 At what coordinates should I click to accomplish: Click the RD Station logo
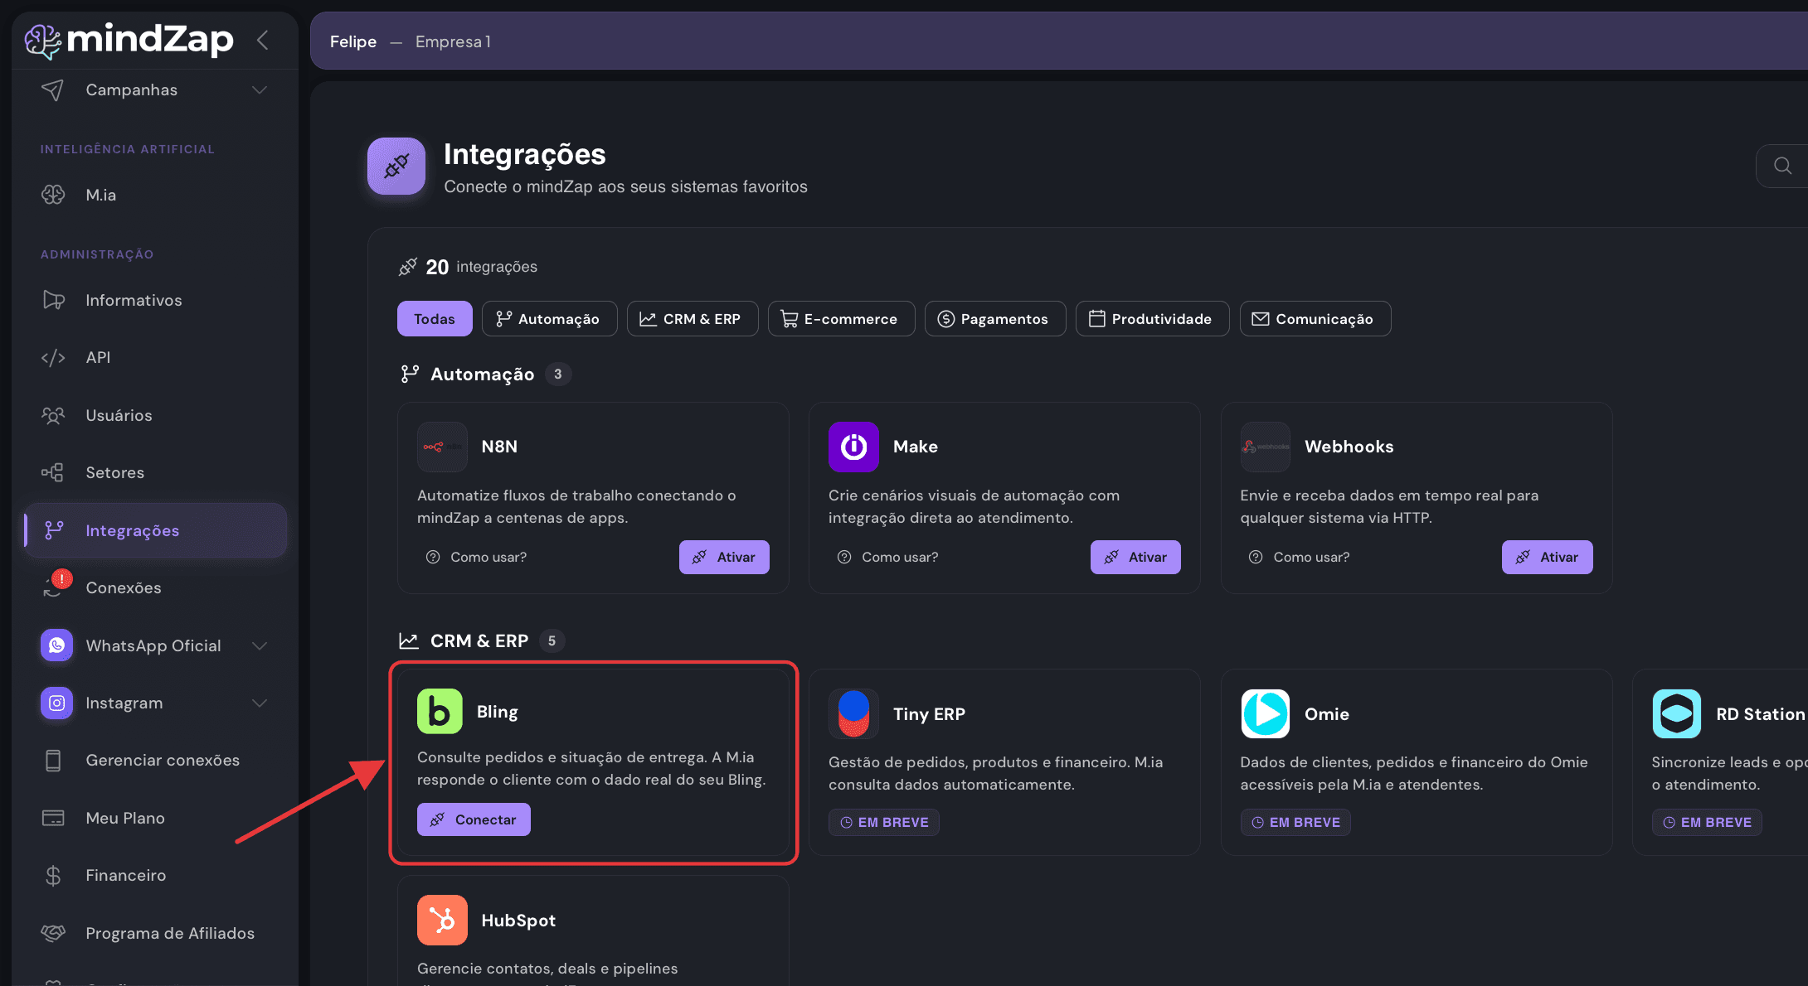(x=1676, y=713)
